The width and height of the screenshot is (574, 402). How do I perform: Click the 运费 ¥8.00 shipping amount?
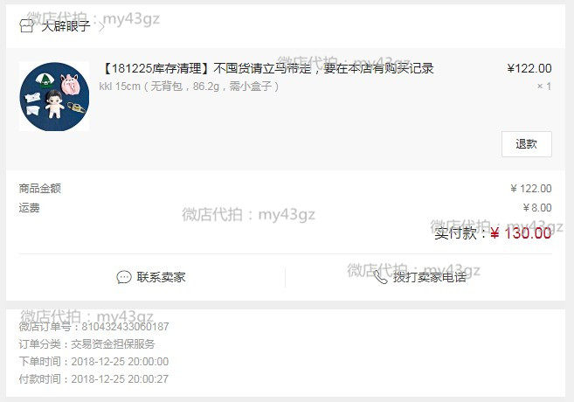click(x=537, y=208)
